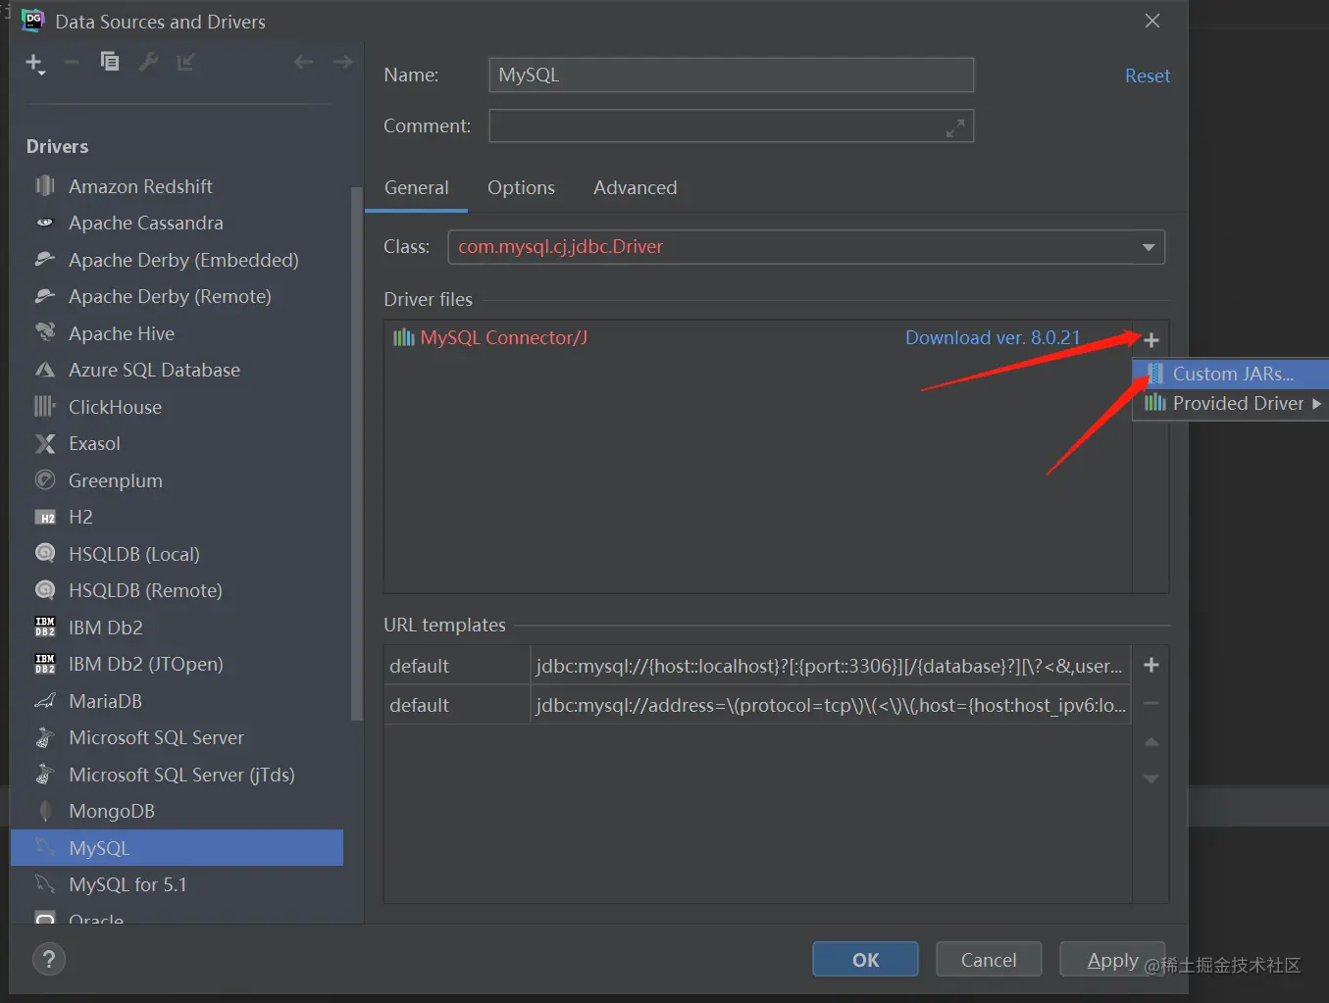Click the Apply button
Screen dimensions: 1329x1003
tap(1112, 960)
